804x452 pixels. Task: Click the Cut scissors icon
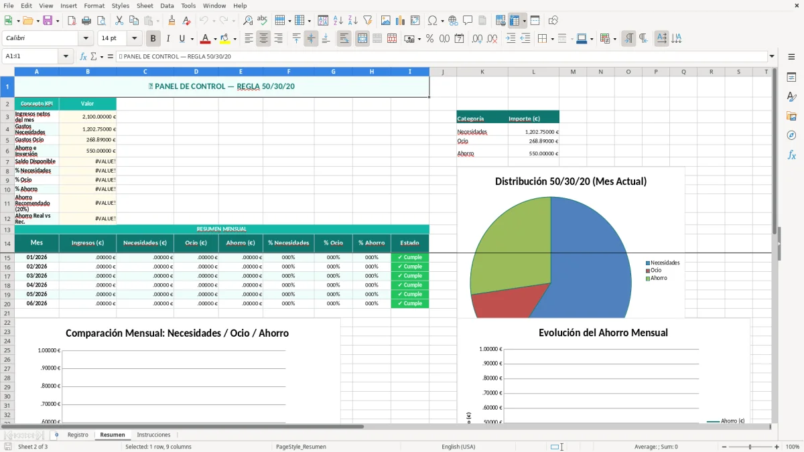pos(119,21)
